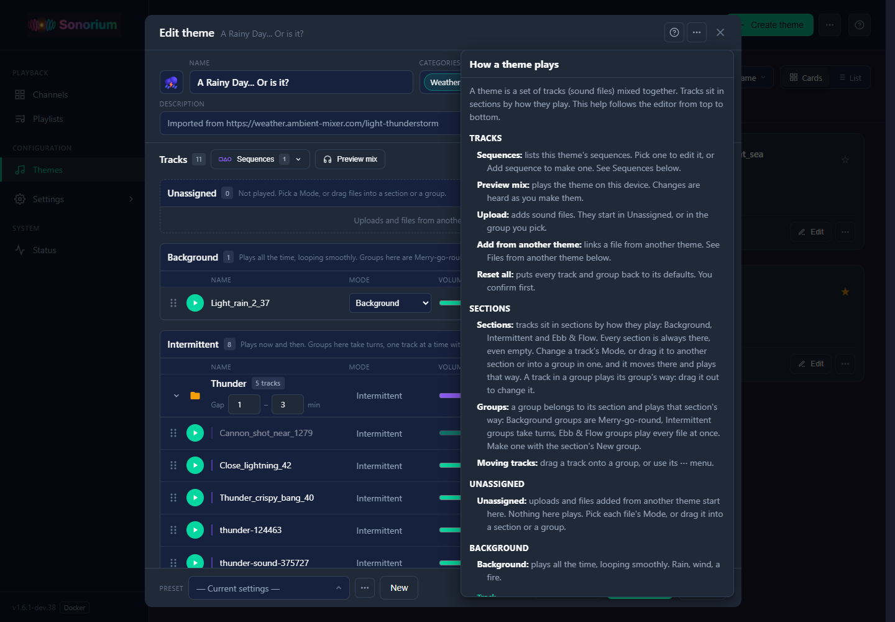Adjust the Thunder group volume slider
This screenshot has width=895, height=622.
[450, 396]
